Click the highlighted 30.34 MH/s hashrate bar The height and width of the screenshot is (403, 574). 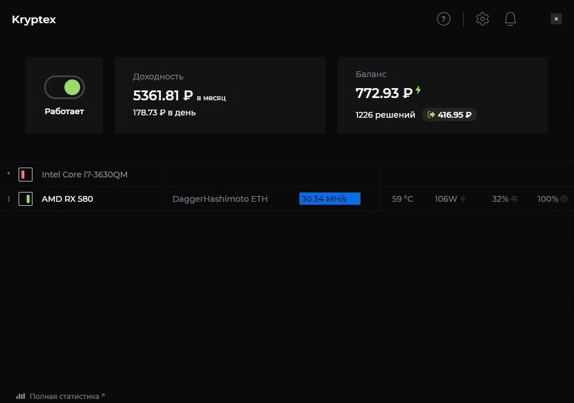330,198
